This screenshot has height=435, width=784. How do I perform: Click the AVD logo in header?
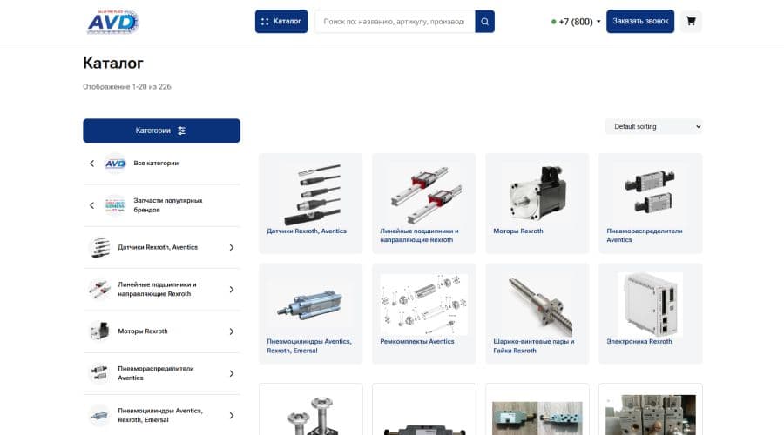pos(113,22)
